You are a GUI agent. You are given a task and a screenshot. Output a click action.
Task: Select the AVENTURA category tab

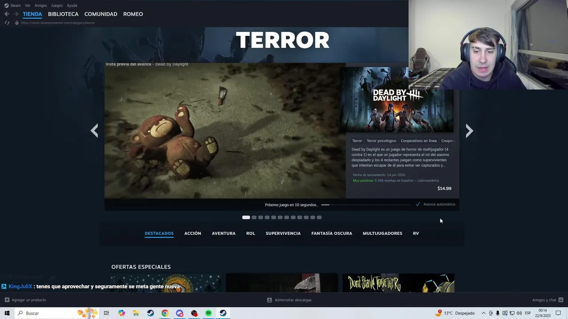click(x=224, y=233)
